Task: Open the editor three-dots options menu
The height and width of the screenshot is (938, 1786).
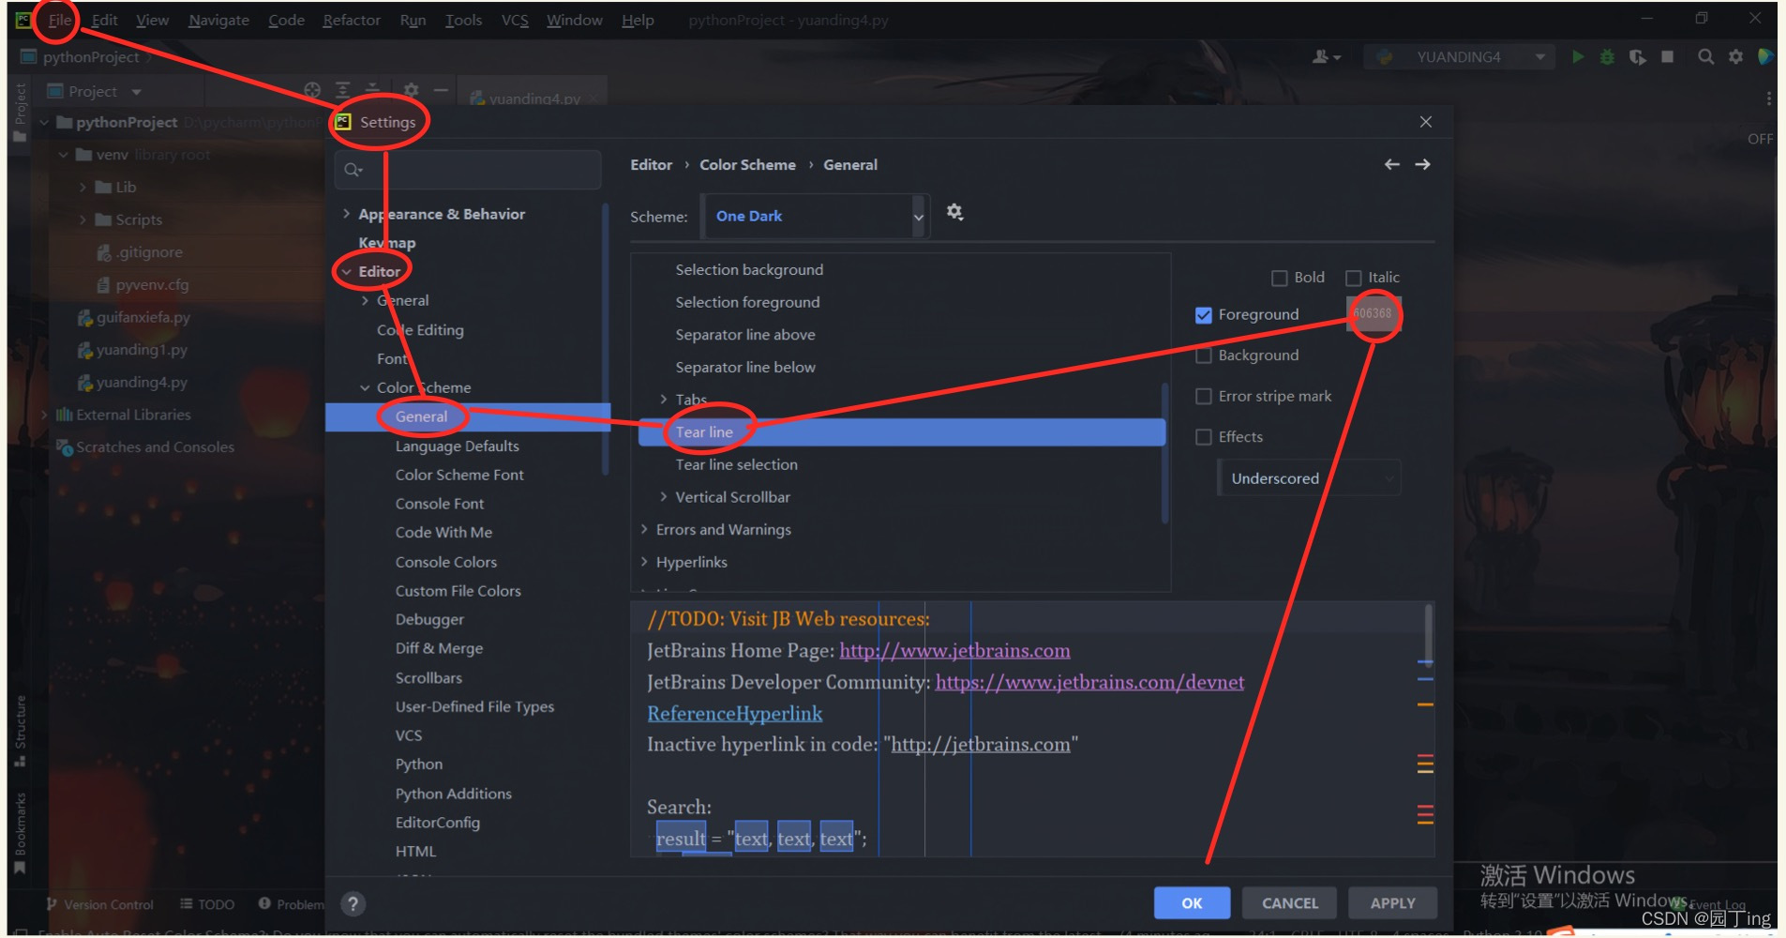Action: coord(1769,98)
